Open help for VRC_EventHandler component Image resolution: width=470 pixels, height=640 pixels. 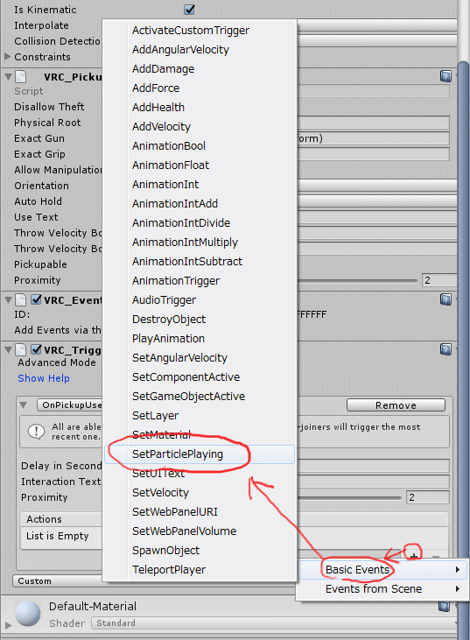click(445, 299)
